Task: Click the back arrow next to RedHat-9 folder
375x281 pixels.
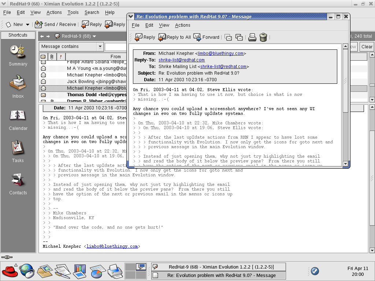Action: point(42,36)
